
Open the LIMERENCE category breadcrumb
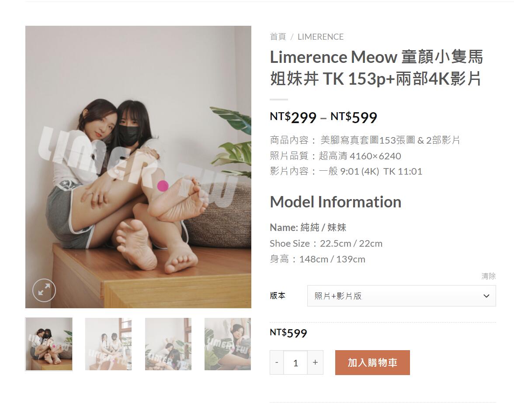click(x=320, y=37)
